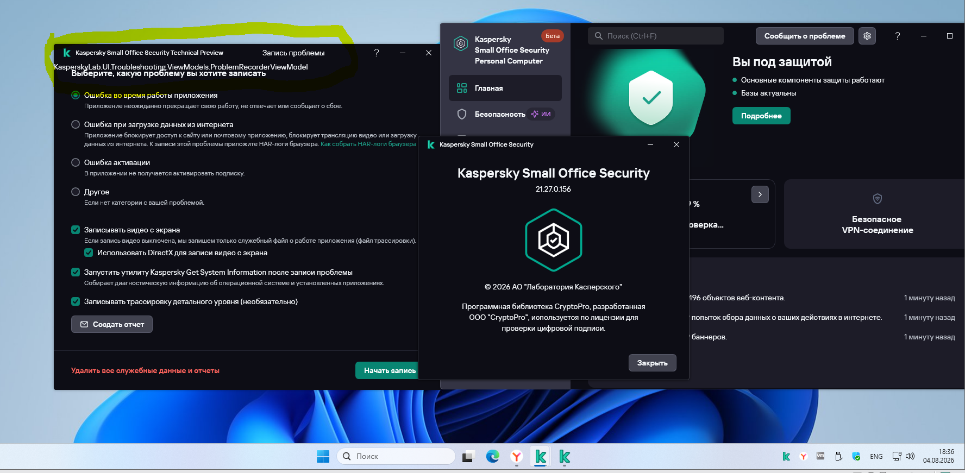Open the Windows Start menu

coord(323,457)
